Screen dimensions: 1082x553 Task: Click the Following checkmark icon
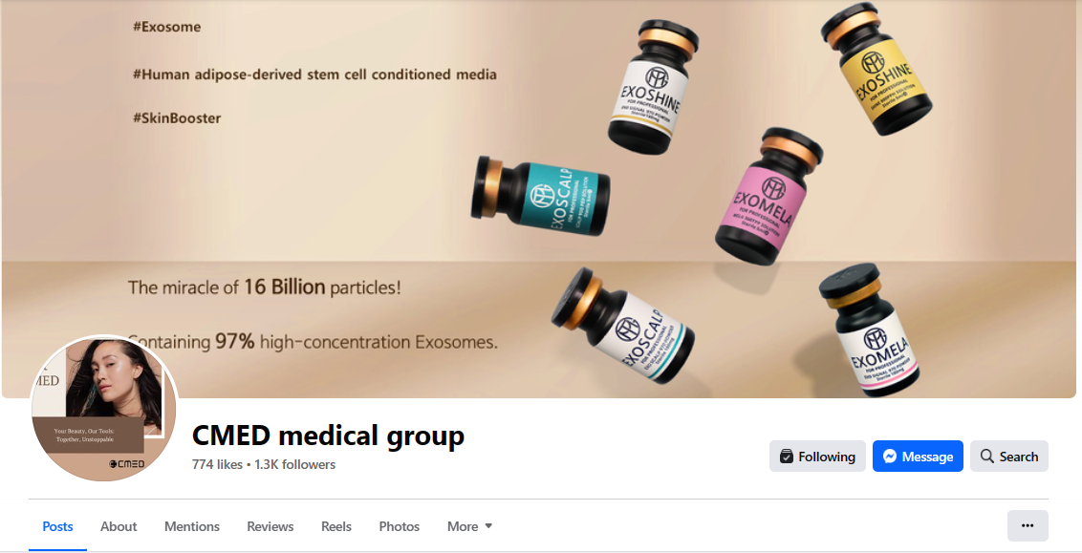(x=786, y=457)
